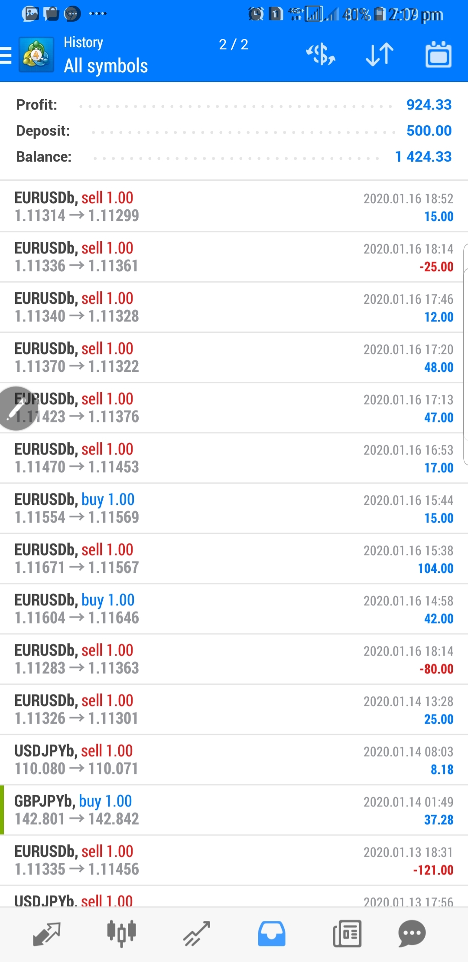The height and width of the screenshot is (962, 468).
Task: Select the EURUSDb trade with 104.00 profit
Action: pos(234,559)
